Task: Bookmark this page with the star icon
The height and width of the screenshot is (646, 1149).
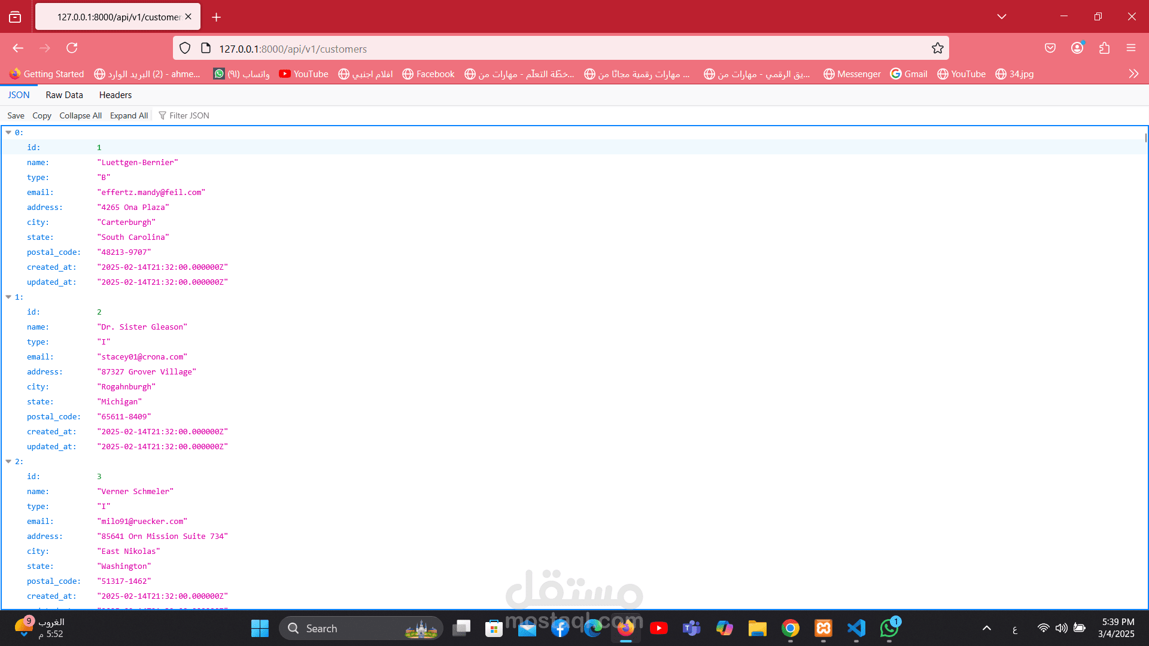Action: click(937, 48)
